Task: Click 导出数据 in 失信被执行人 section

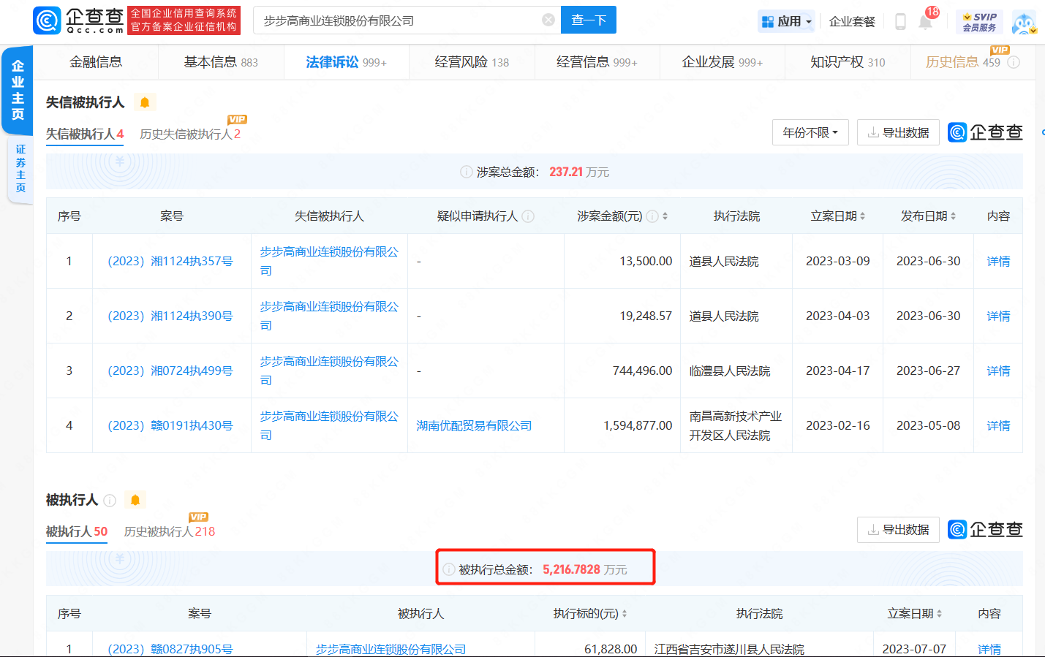Action: (898, 132)
